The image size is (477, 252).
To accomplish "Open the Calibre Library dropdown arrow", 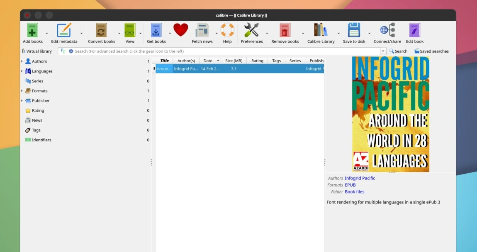I will [x=338, y=34].
